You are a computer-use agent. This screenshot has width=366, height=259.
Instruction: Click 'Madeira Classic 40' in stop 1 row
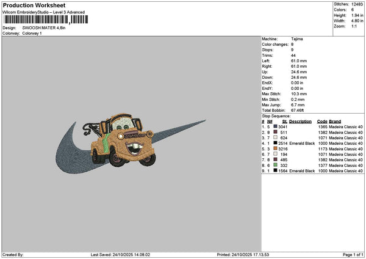(346, 126)
